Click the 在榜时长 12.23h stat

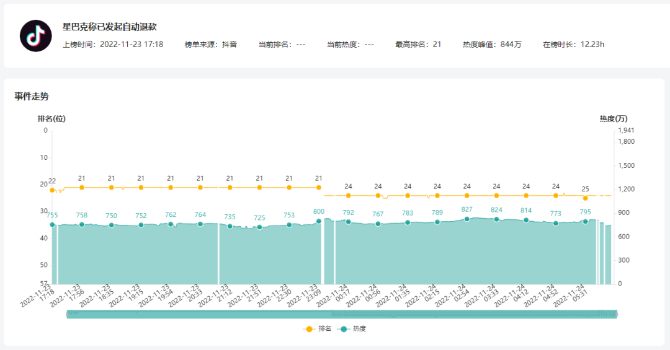click(x=573, y=45)
